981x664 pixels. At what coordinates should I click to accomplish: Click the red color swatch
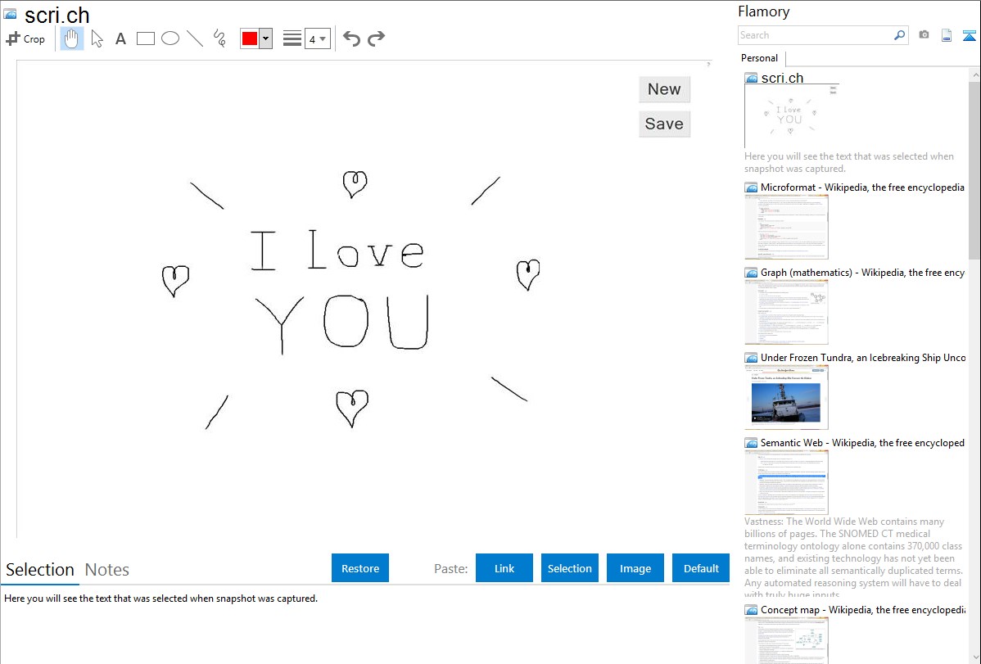pyautogui.click(x=250, y=38)
